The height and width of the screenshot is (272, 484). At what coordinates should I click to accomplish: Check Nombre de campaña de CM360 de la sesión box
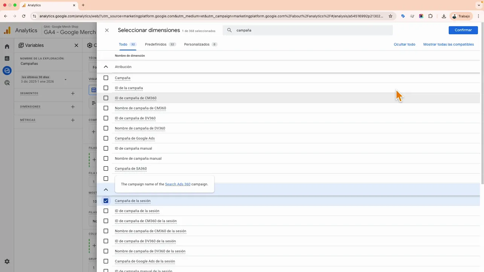click(106, 231)
